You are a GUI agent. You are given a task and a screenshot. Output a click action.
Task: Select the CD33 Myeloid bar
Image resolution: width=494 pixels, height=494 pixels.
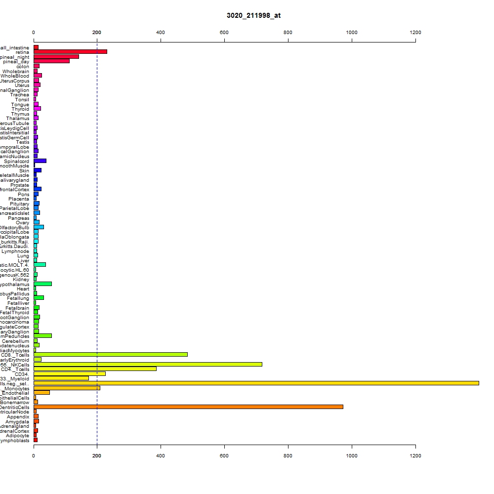pyautogui.click(x=61, y=378)
